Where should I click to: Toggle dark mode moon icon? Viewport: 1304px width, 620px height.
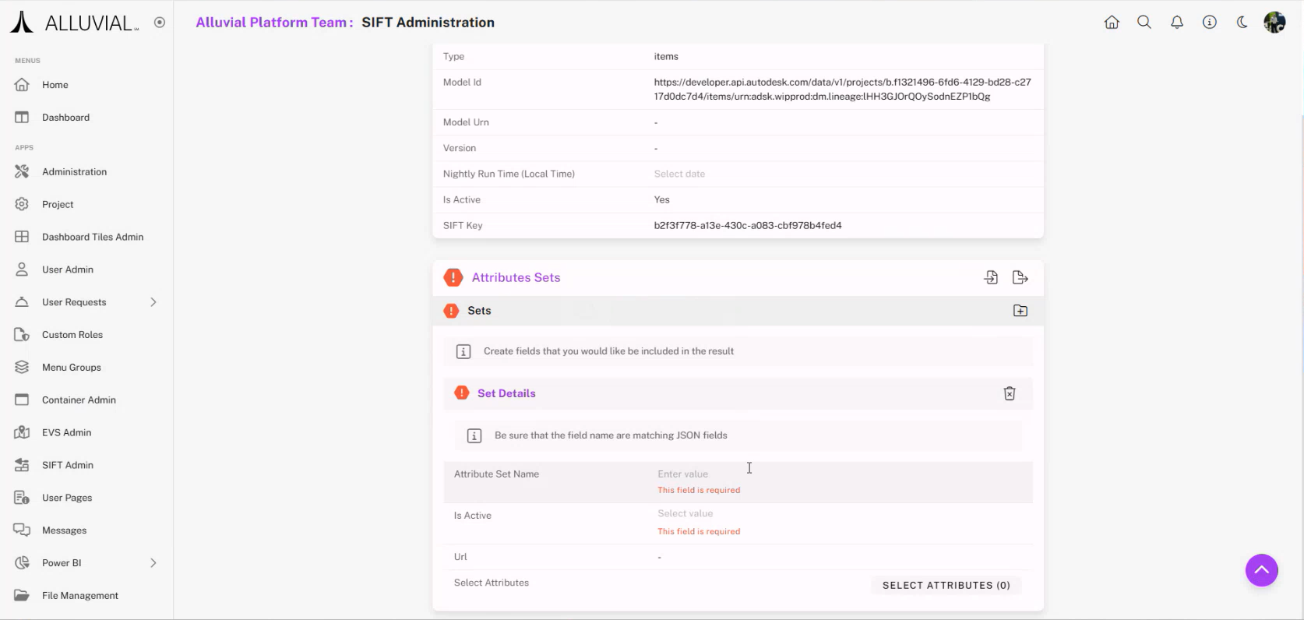(1242, 23)
